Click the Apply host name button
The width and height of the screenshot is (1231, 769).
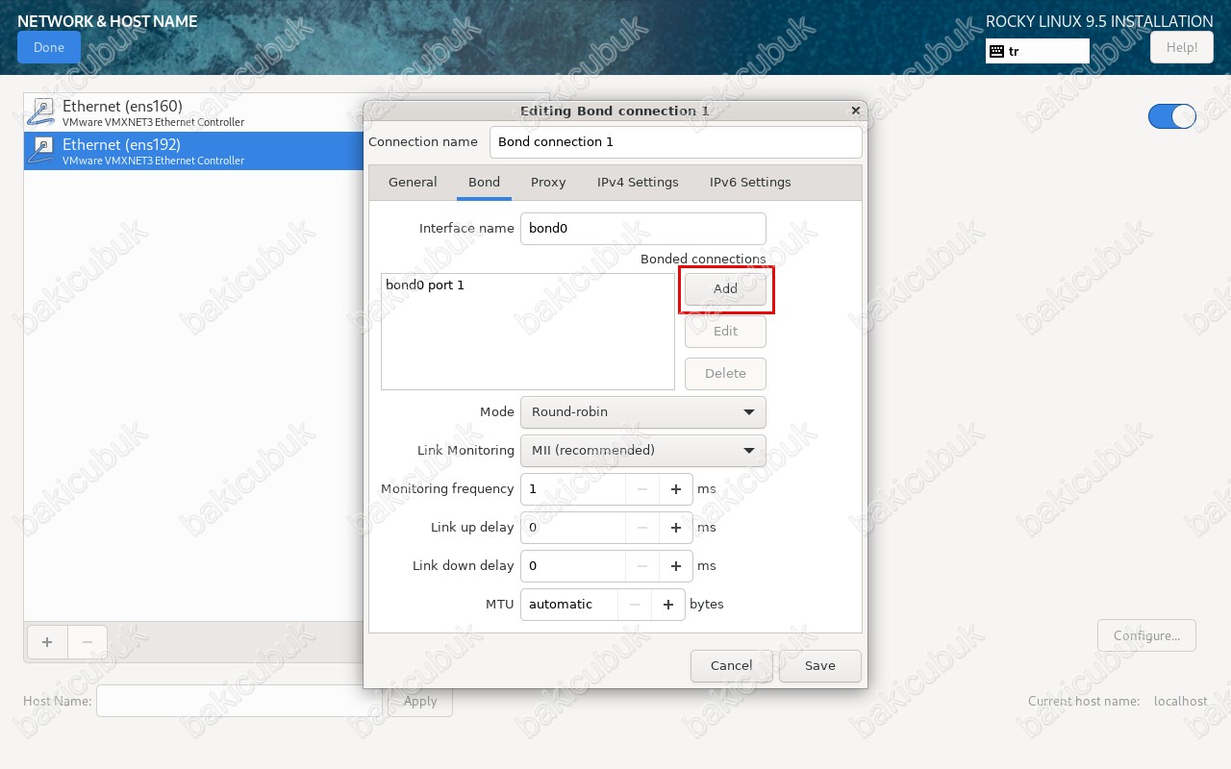(x=420, y=701)
